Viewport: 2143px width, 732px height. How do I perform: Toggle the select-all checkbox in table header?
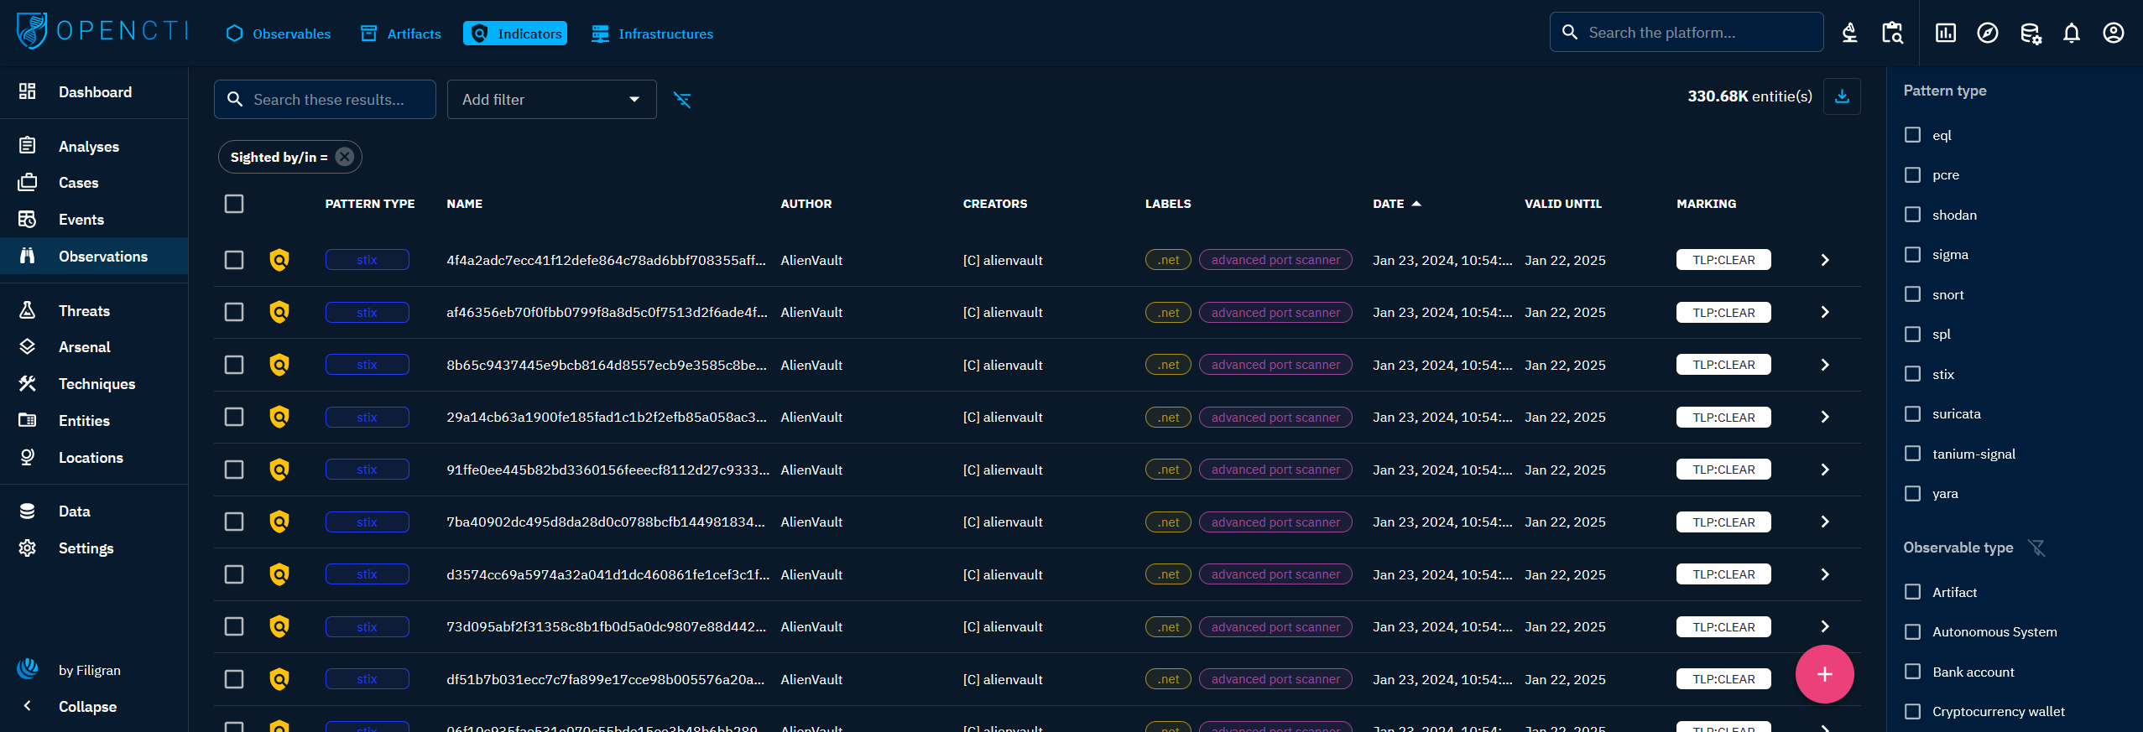234,204
